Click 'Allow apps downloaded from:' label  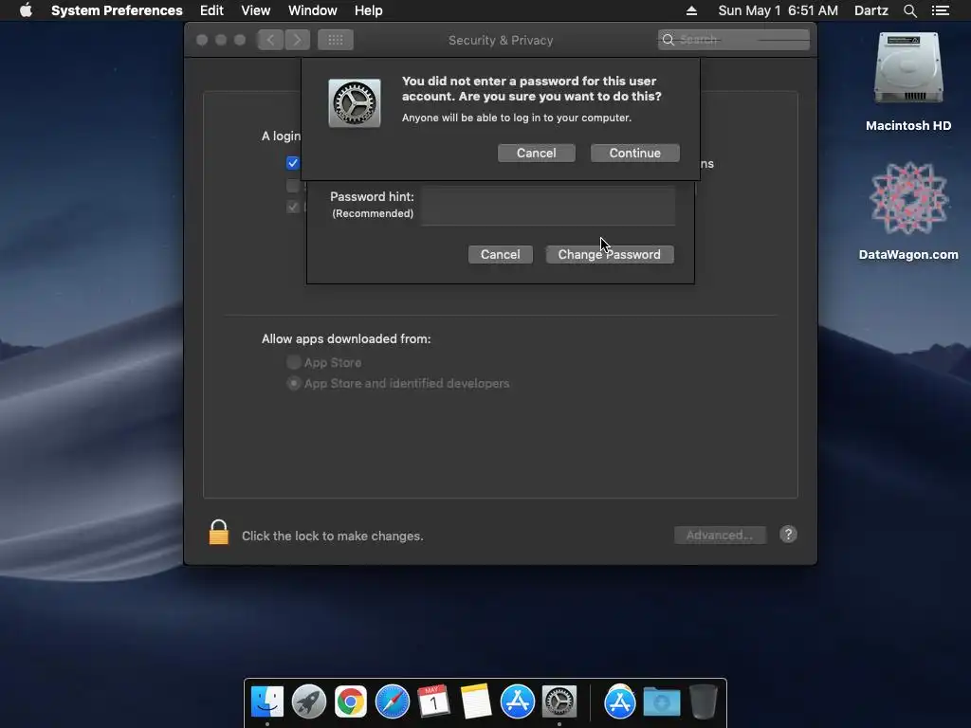[346, 338]
